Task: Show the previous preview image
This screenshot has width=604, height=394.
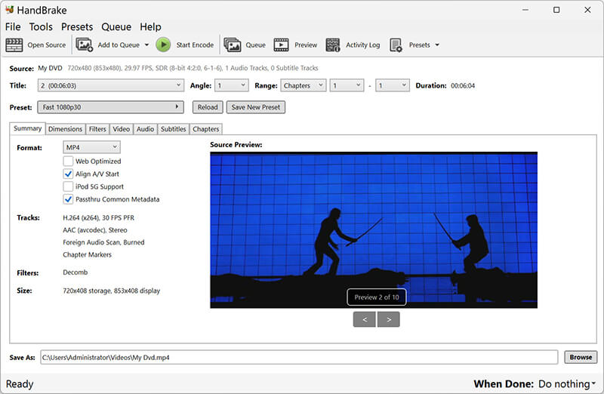Action: (365, 319)
